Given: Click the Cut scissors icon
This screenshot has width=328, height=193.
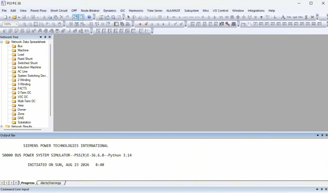Looking at the screenshot, I should (44, 17).
